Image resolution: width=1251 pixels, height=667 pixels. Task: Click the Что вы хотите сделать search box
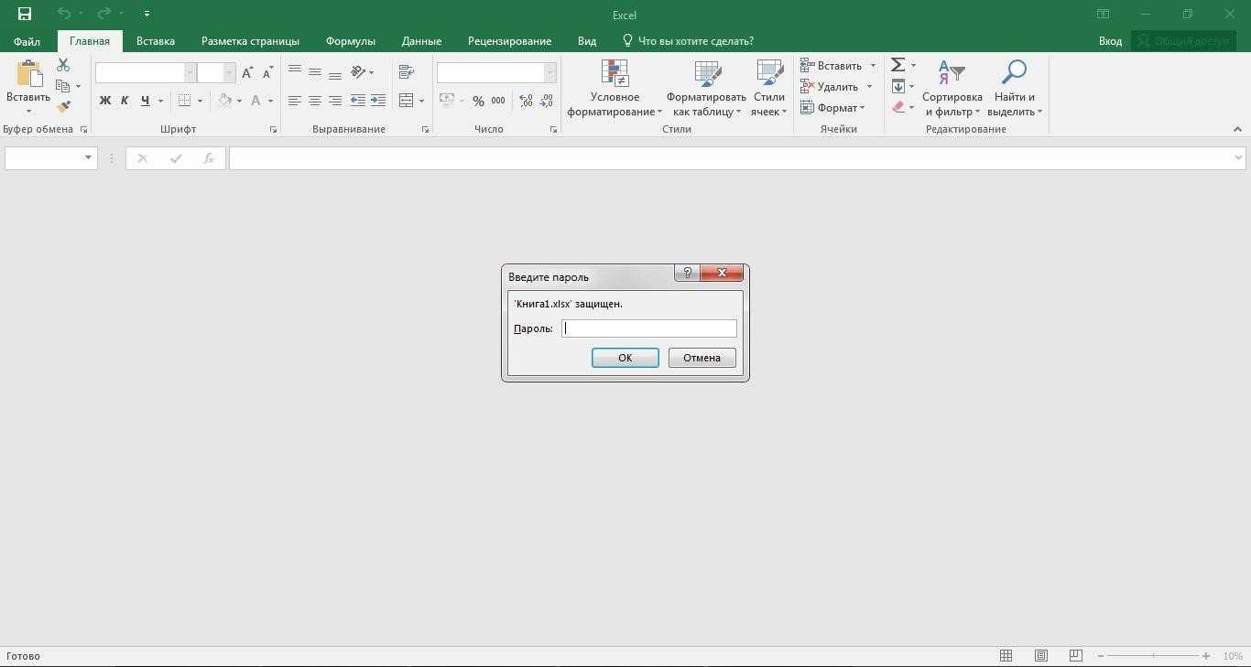[x=688, y=41]
